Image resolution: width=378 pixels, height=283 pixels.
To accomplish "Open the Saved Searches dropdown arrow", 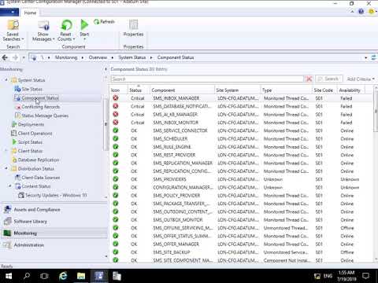I will (x=23, y=39).
